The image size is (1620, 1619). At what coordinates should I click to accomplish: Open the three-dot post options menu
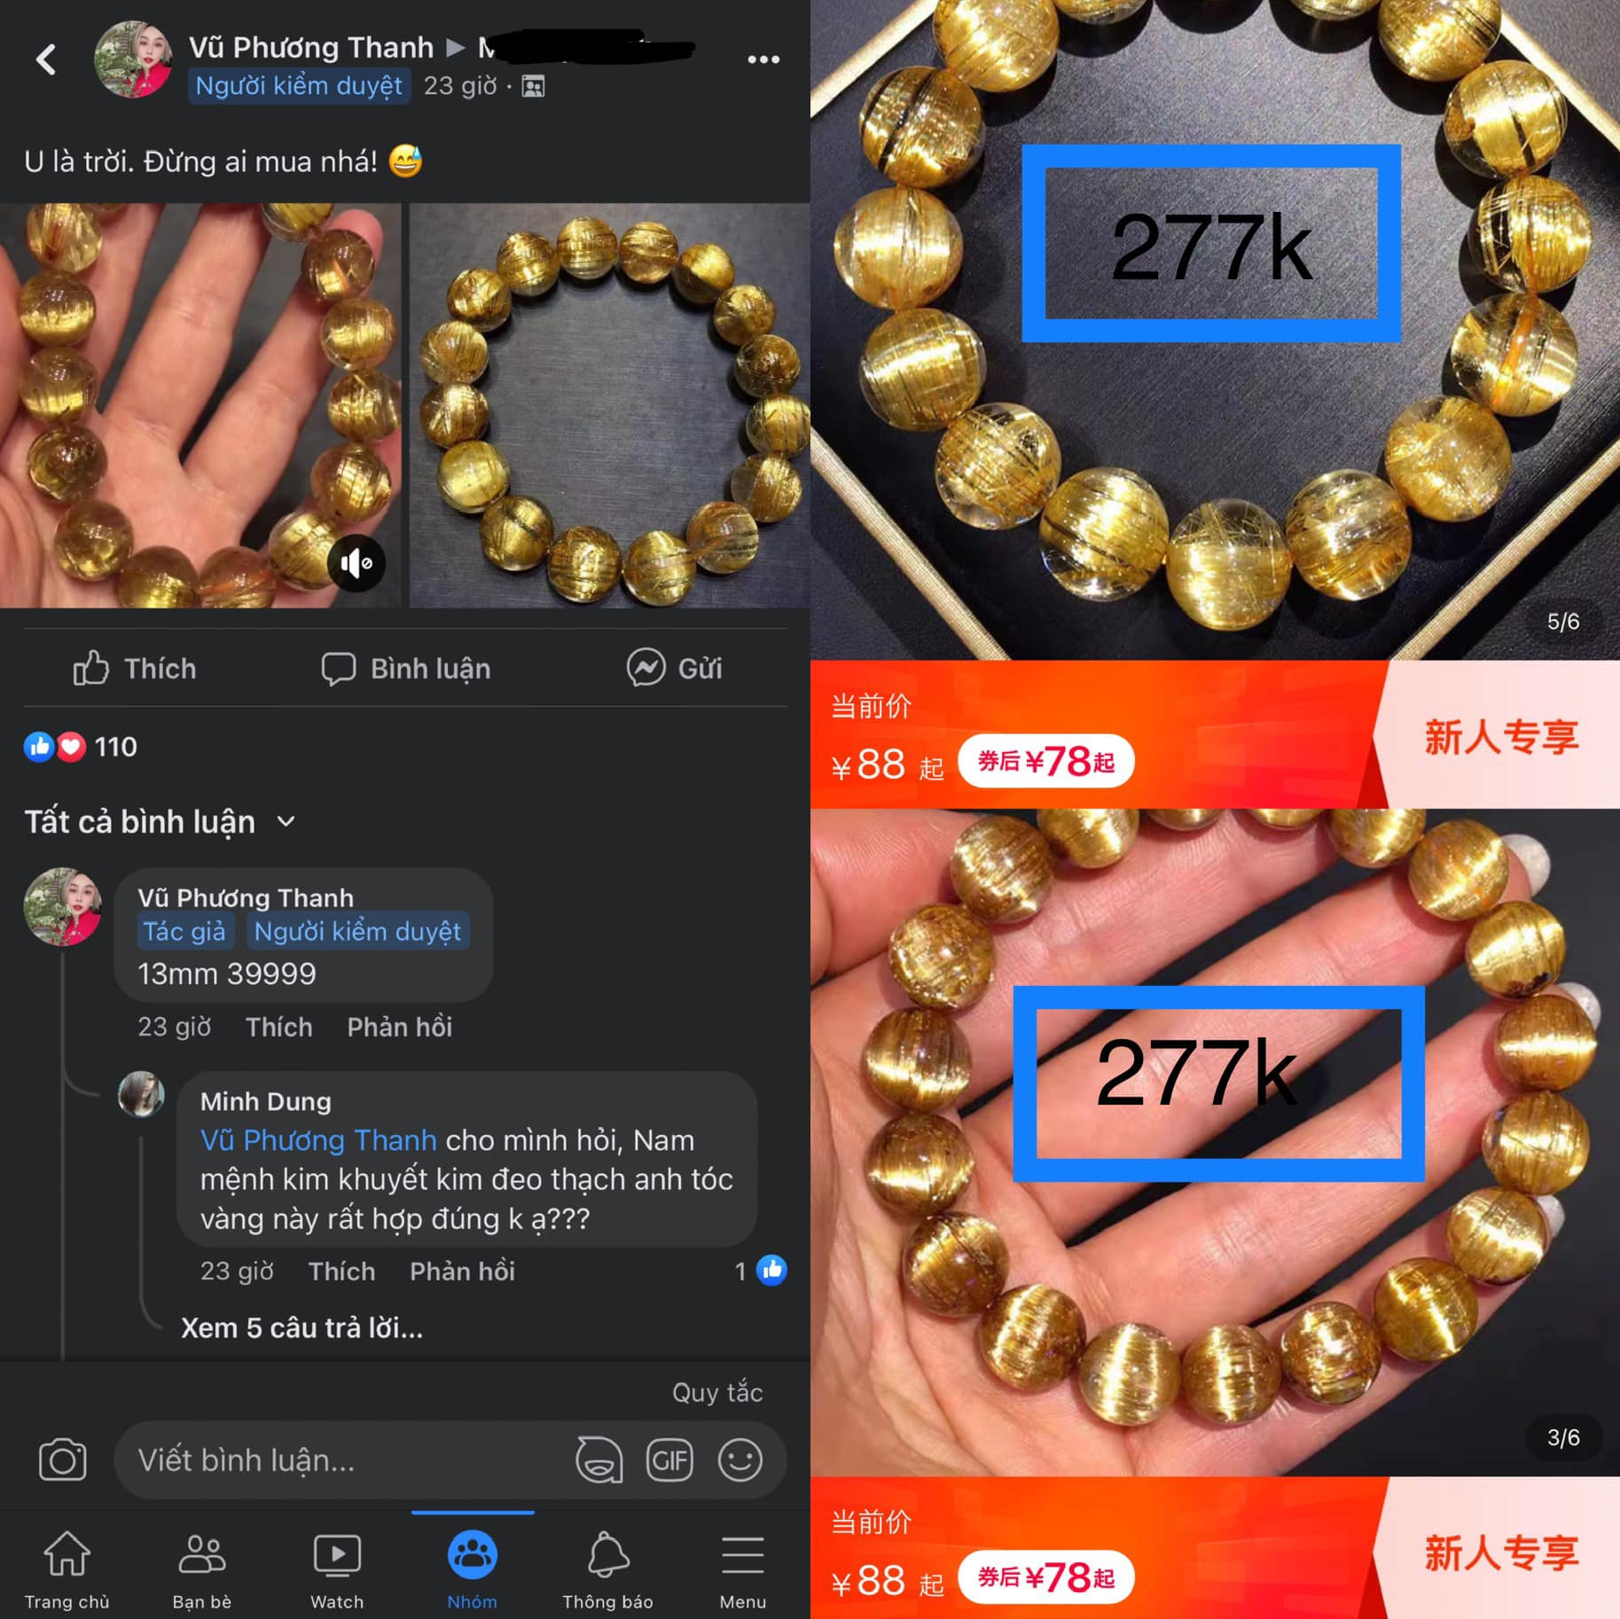tap(763, 59)
